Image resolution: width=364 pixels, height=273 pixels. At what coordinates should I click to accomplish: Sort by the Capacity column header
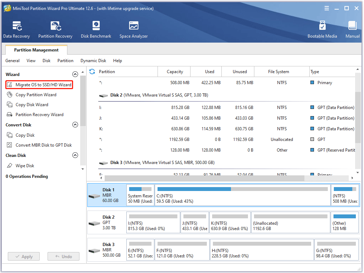[174, 72]
